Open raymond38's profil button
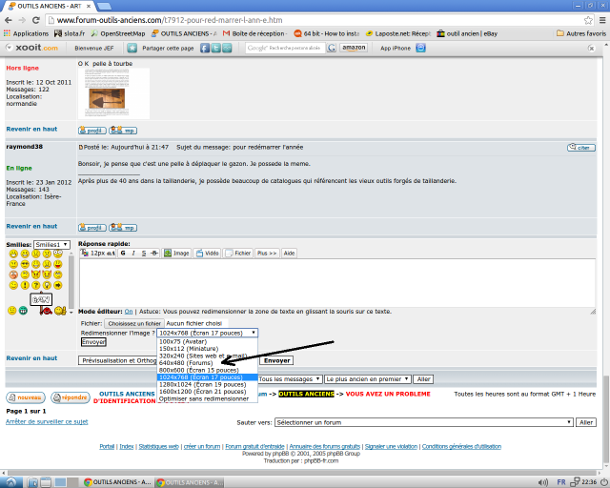This screenshot has height=488, width=610. pos(92,228)
